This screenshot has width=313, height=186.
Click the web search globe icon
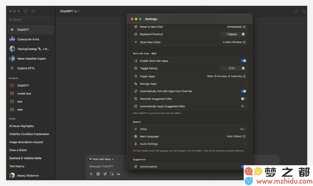pos(98,174)
